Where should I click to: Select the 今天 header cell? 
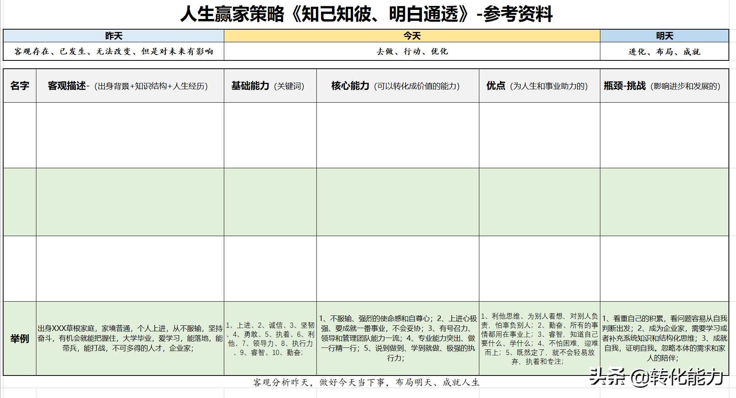[x=412, y=36]
